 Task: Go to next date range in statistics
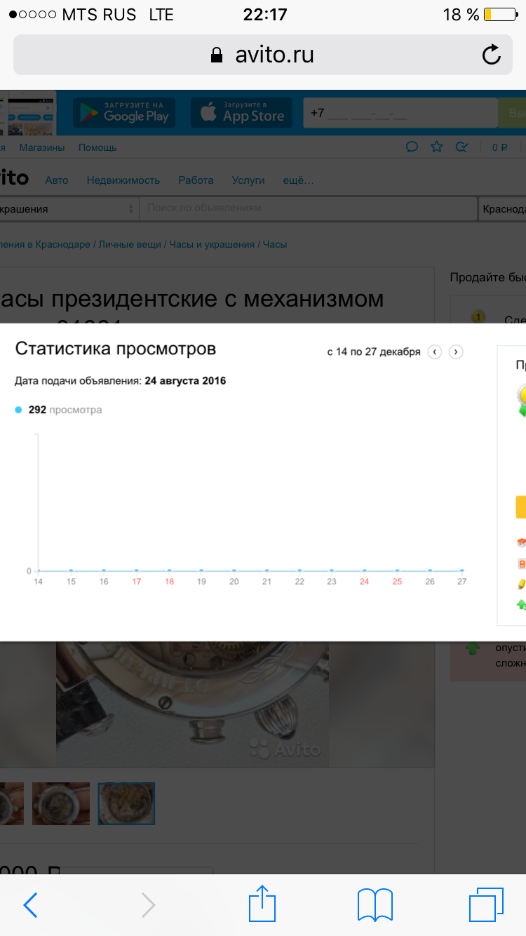click(456, 352)
